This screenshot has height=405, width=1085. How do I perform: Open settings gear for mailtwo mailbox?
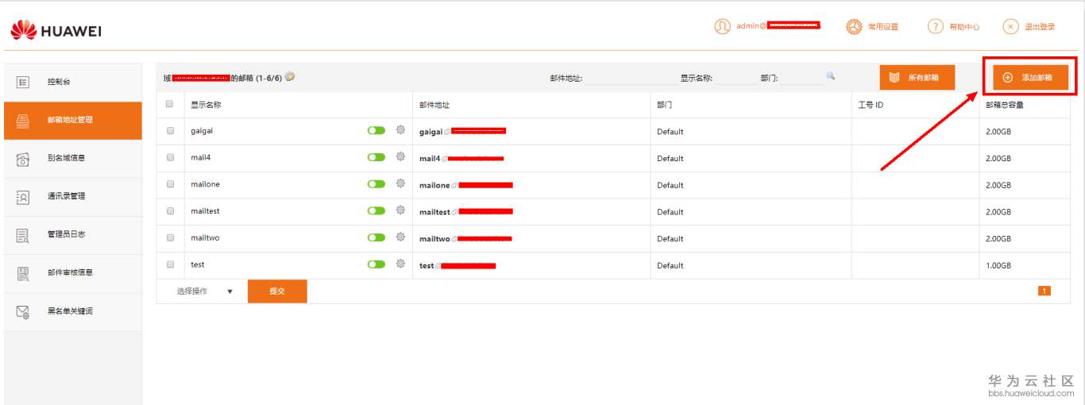click(400, 237)
